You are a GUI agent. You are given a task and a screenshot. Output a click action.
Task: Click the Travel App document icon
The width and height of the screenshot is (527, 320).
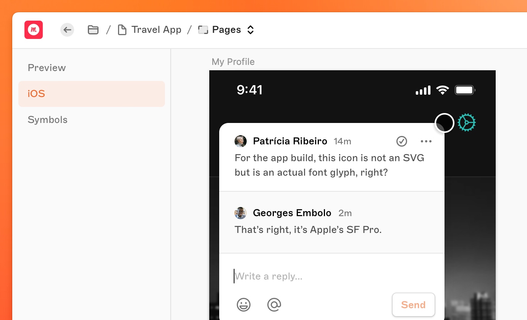122,30
